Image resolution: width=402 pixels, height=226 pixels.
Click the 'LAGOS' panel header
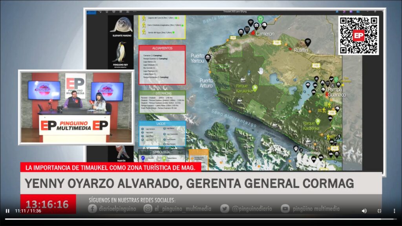tap(161, 124)
